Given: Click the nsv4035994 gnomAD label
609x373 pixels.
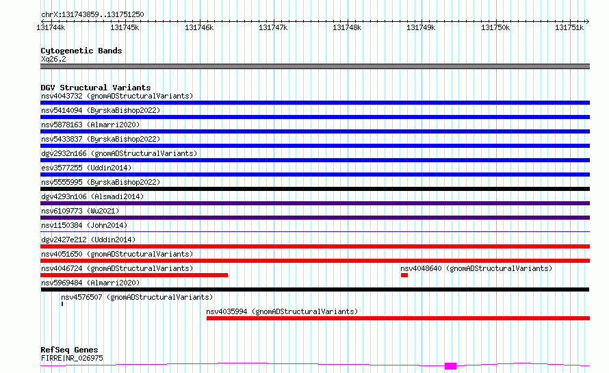Looking at the screenshot, I should click(282, 311).
